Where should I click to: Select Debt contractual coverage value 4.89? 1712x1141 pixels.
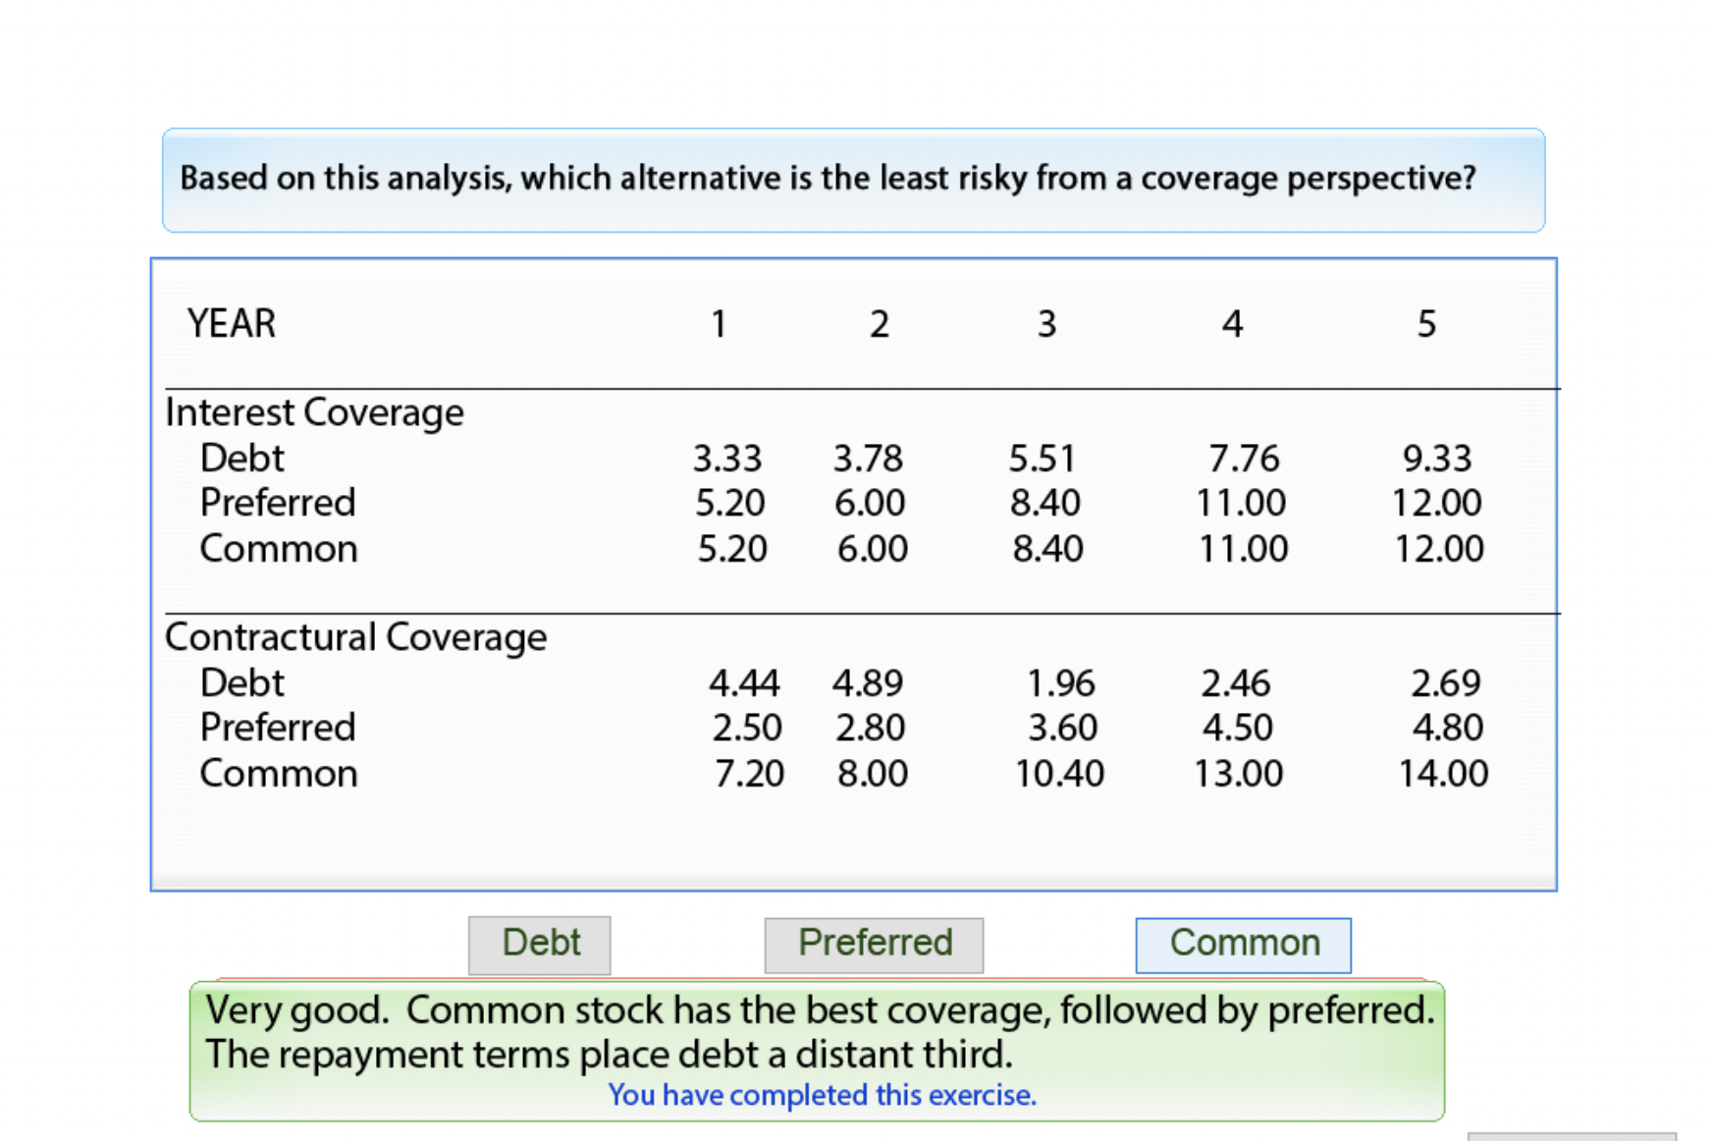click(x=868, y=682)
